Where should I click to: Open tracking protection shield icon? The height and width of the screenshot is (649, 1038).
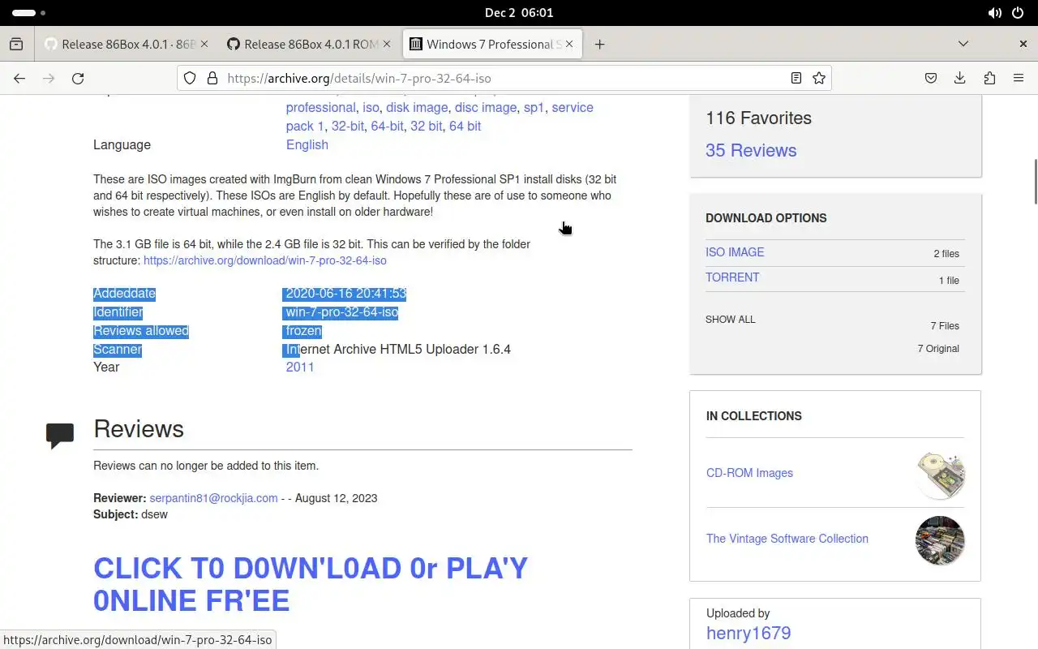[190, 78]
